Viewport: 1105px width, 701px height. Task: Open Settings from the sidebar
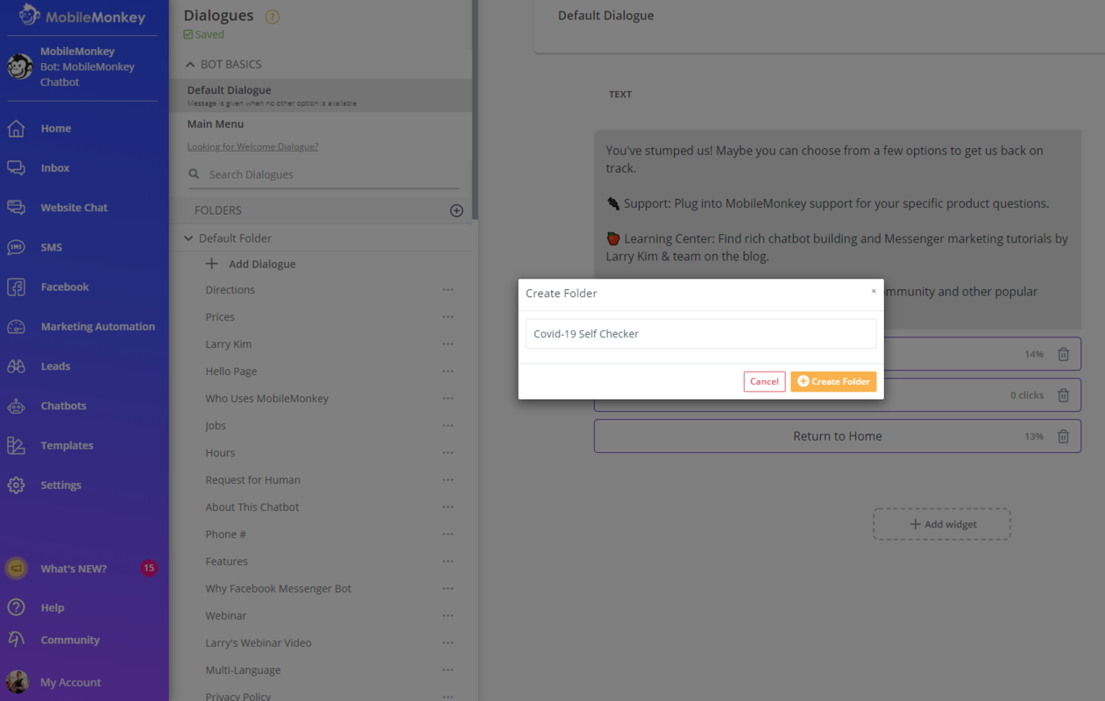[61, 485]
